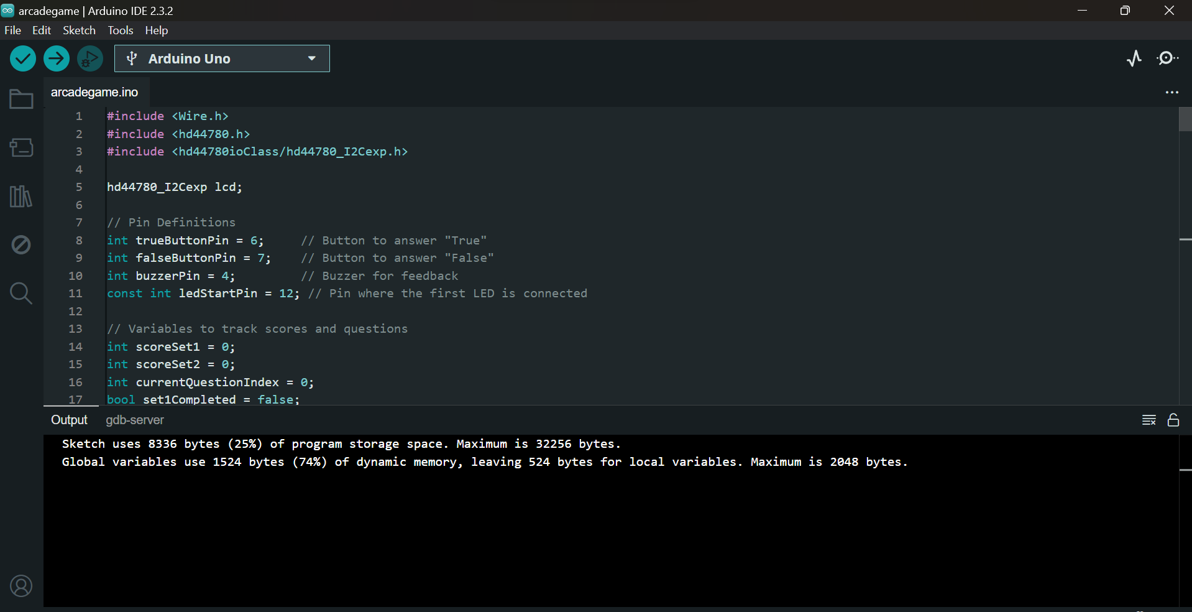This screenshot has width=1192, height=612.
Task: Close the Arduino IDE window
Action: [x=1169, y=11]
